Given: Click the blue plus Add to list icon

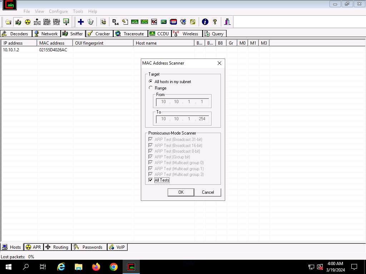Looking at the screenshot, I should (x=81, y=22).
